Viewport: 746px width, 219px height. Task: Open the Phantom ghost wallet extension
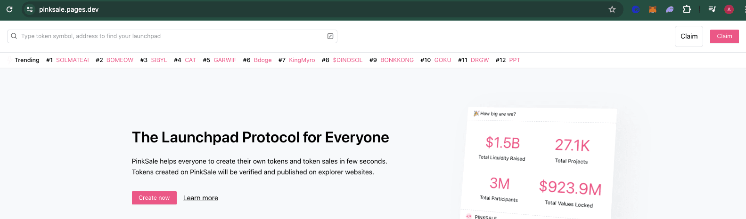click(x=670, y=9)
